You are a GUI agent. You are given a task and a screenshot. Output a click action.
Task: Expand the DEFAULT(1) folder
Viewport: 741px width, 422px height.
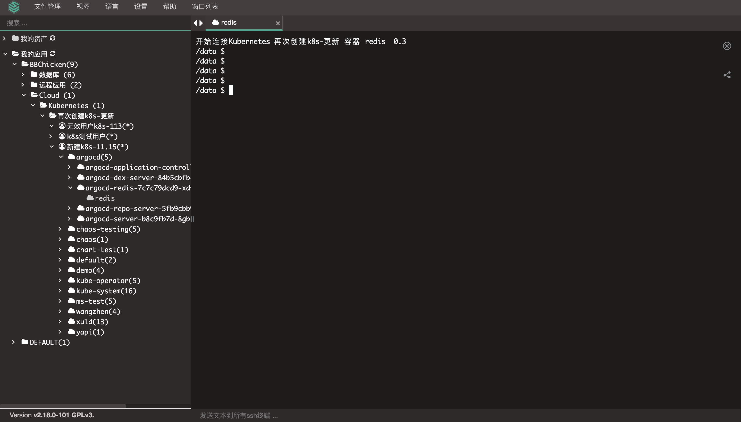(x=13, y=342)
